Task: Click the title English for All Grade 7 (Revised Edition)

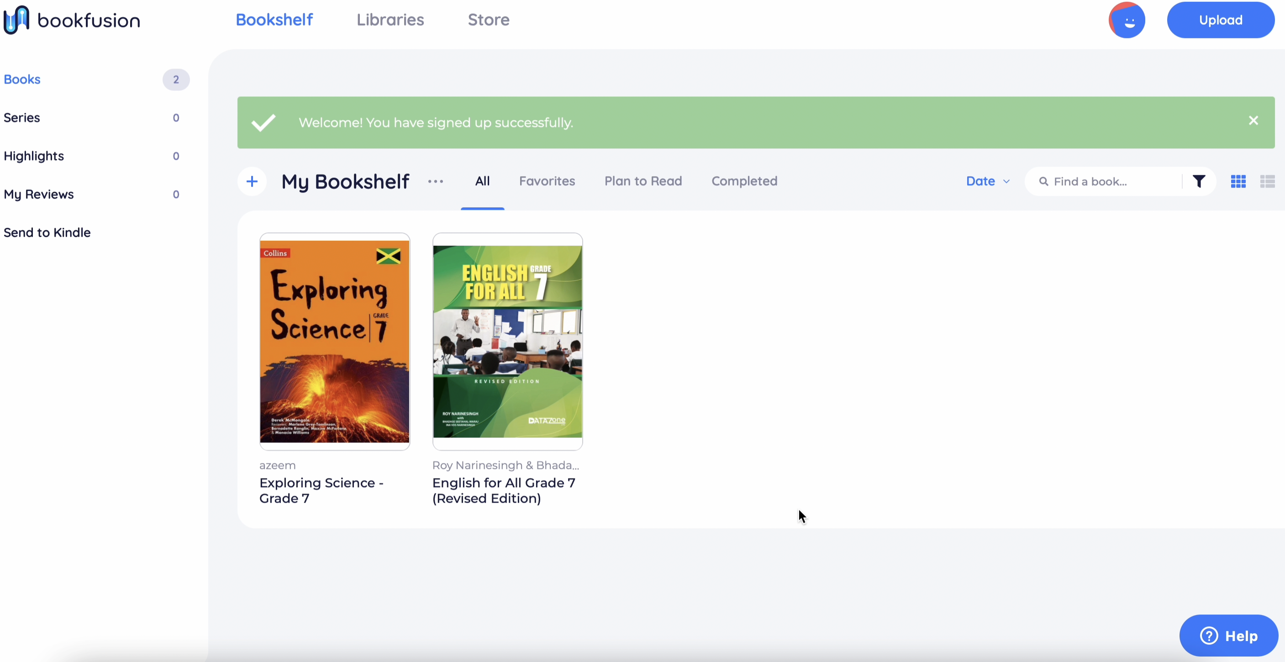Action: coord(504,490)
